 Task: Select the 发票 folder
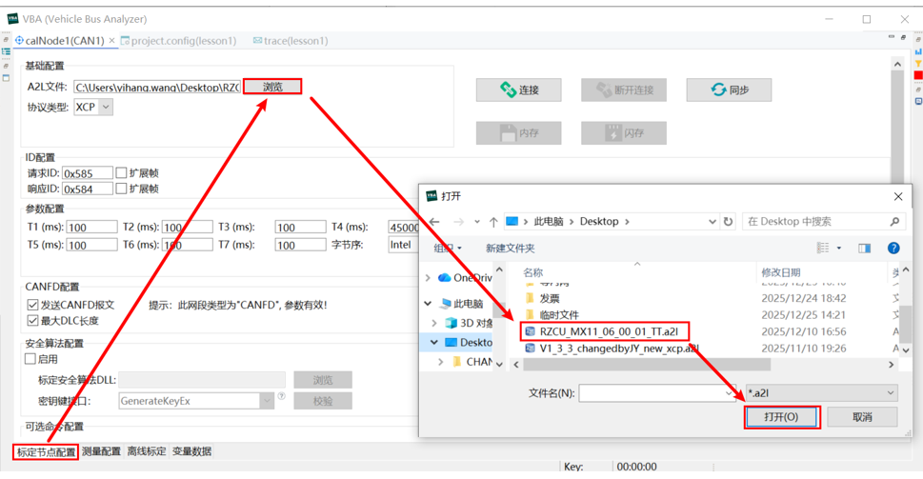[x=550, y=298]
